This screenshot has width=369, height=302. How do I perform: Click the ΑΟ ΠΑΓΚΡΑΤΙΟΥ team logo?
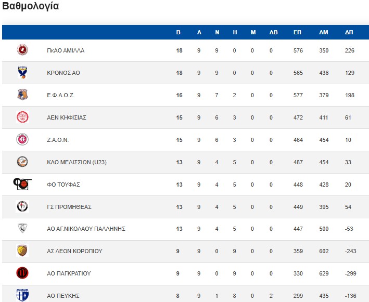coord(22,273)
